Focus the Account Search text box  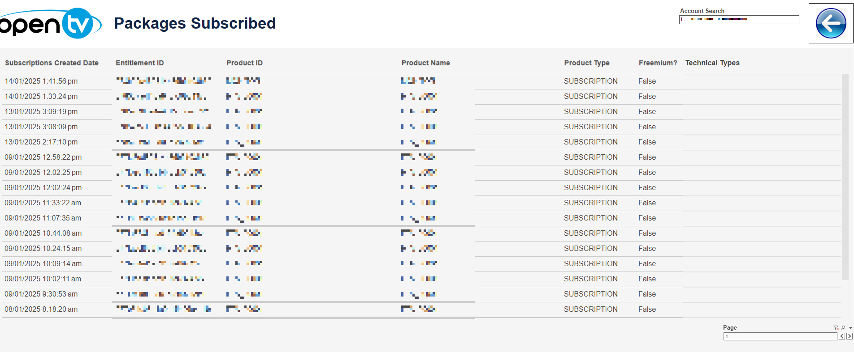pos(739,20)
